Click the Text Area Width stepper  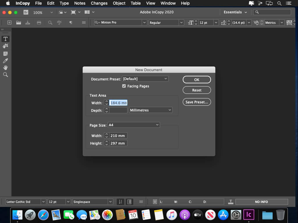pos(107,103)
